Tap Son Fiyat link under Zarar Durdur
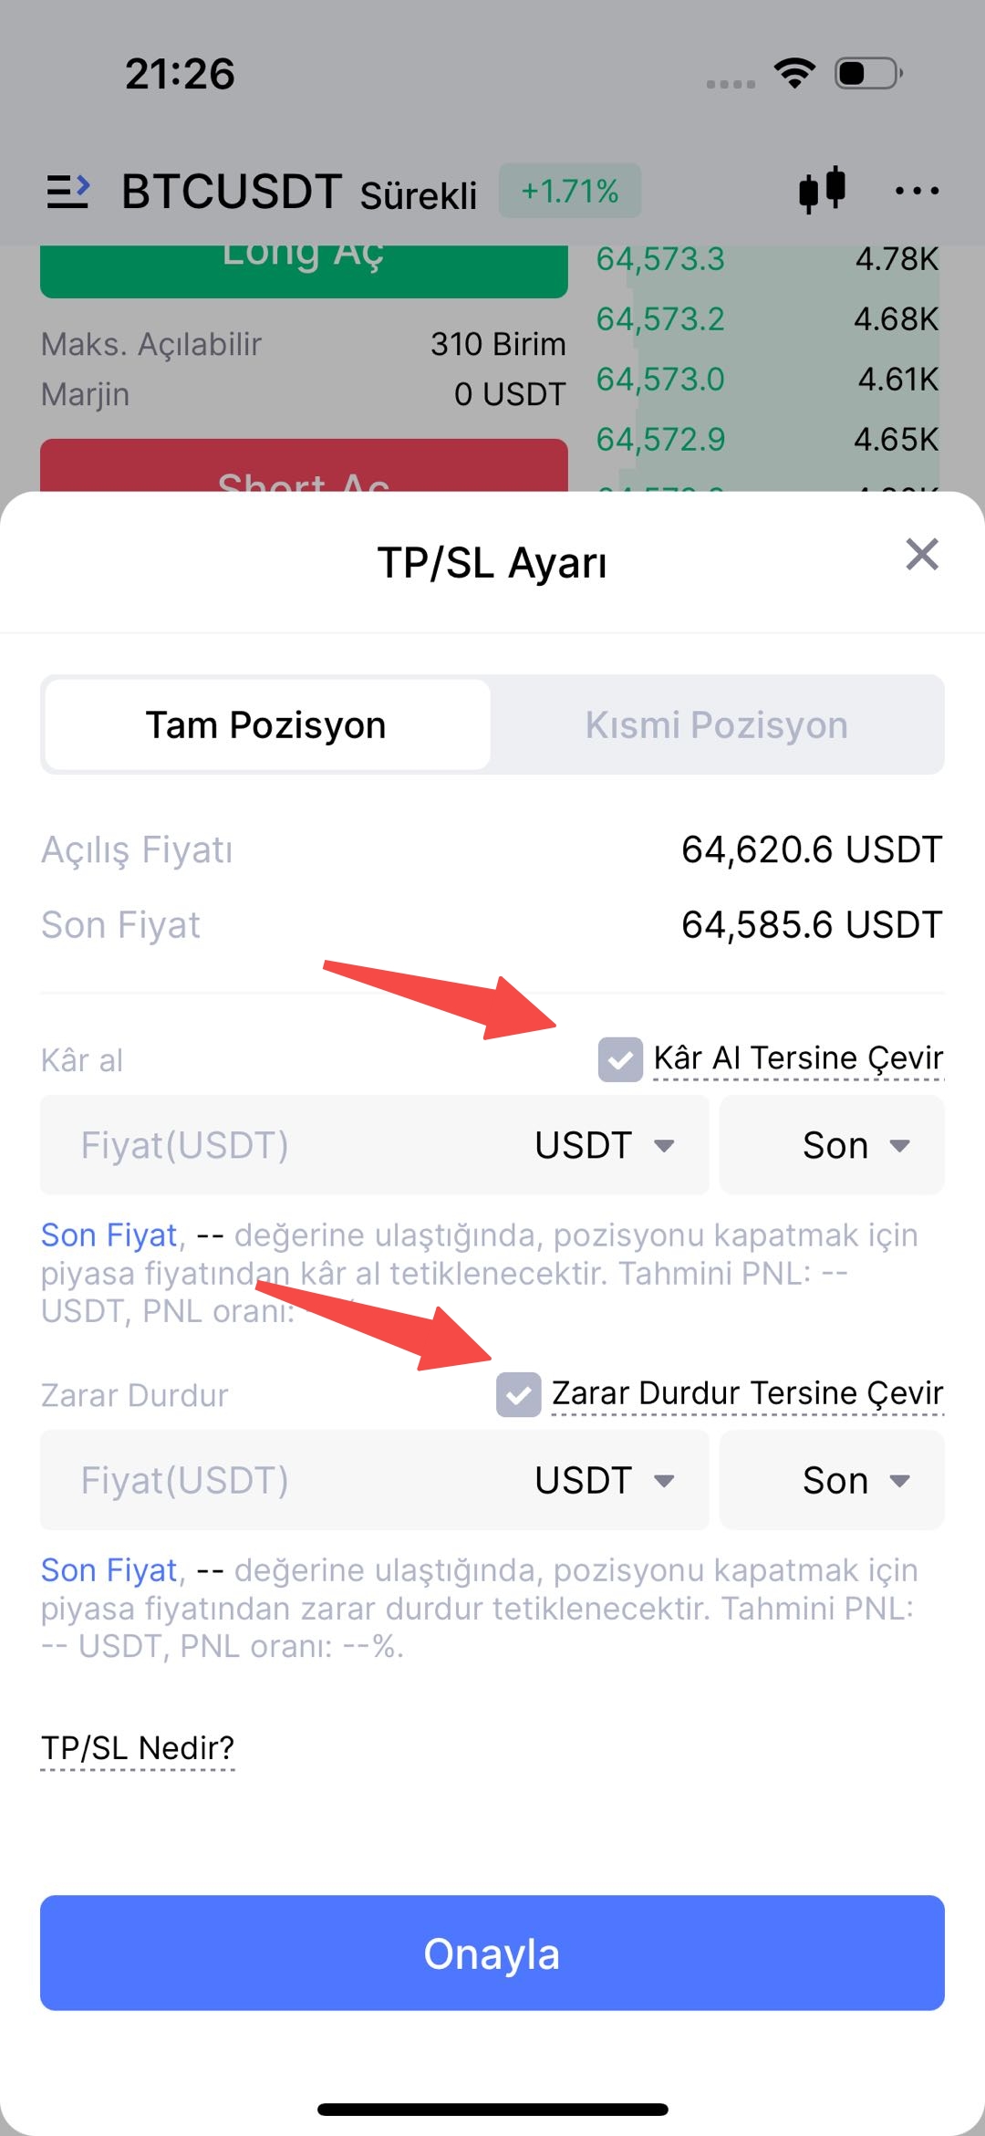The height and width of the screenshot is (2136, 985). [x=109, y=1570]
